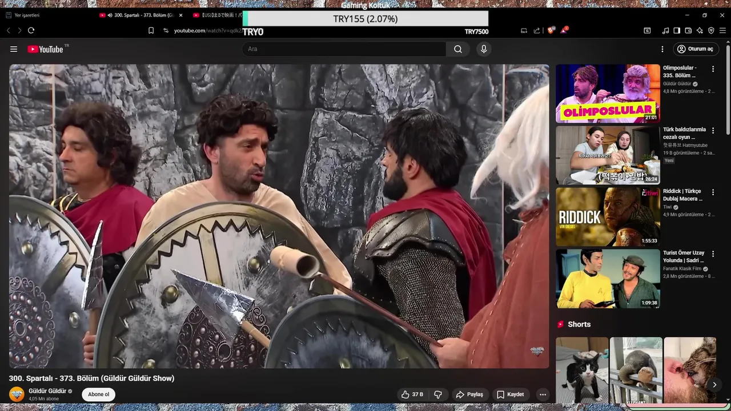View site information icon left of URL
The image size is (731, 411).
(x=166, y=30)
